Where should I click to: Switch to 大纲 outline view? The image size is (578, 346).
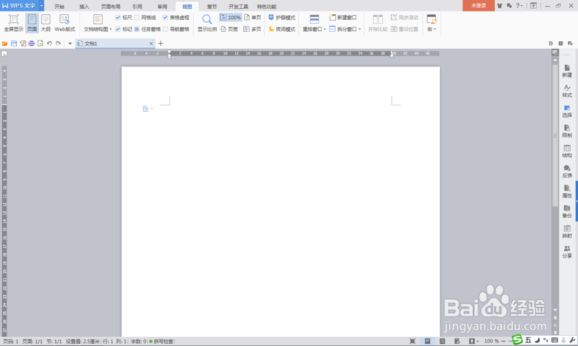[46, 23]
